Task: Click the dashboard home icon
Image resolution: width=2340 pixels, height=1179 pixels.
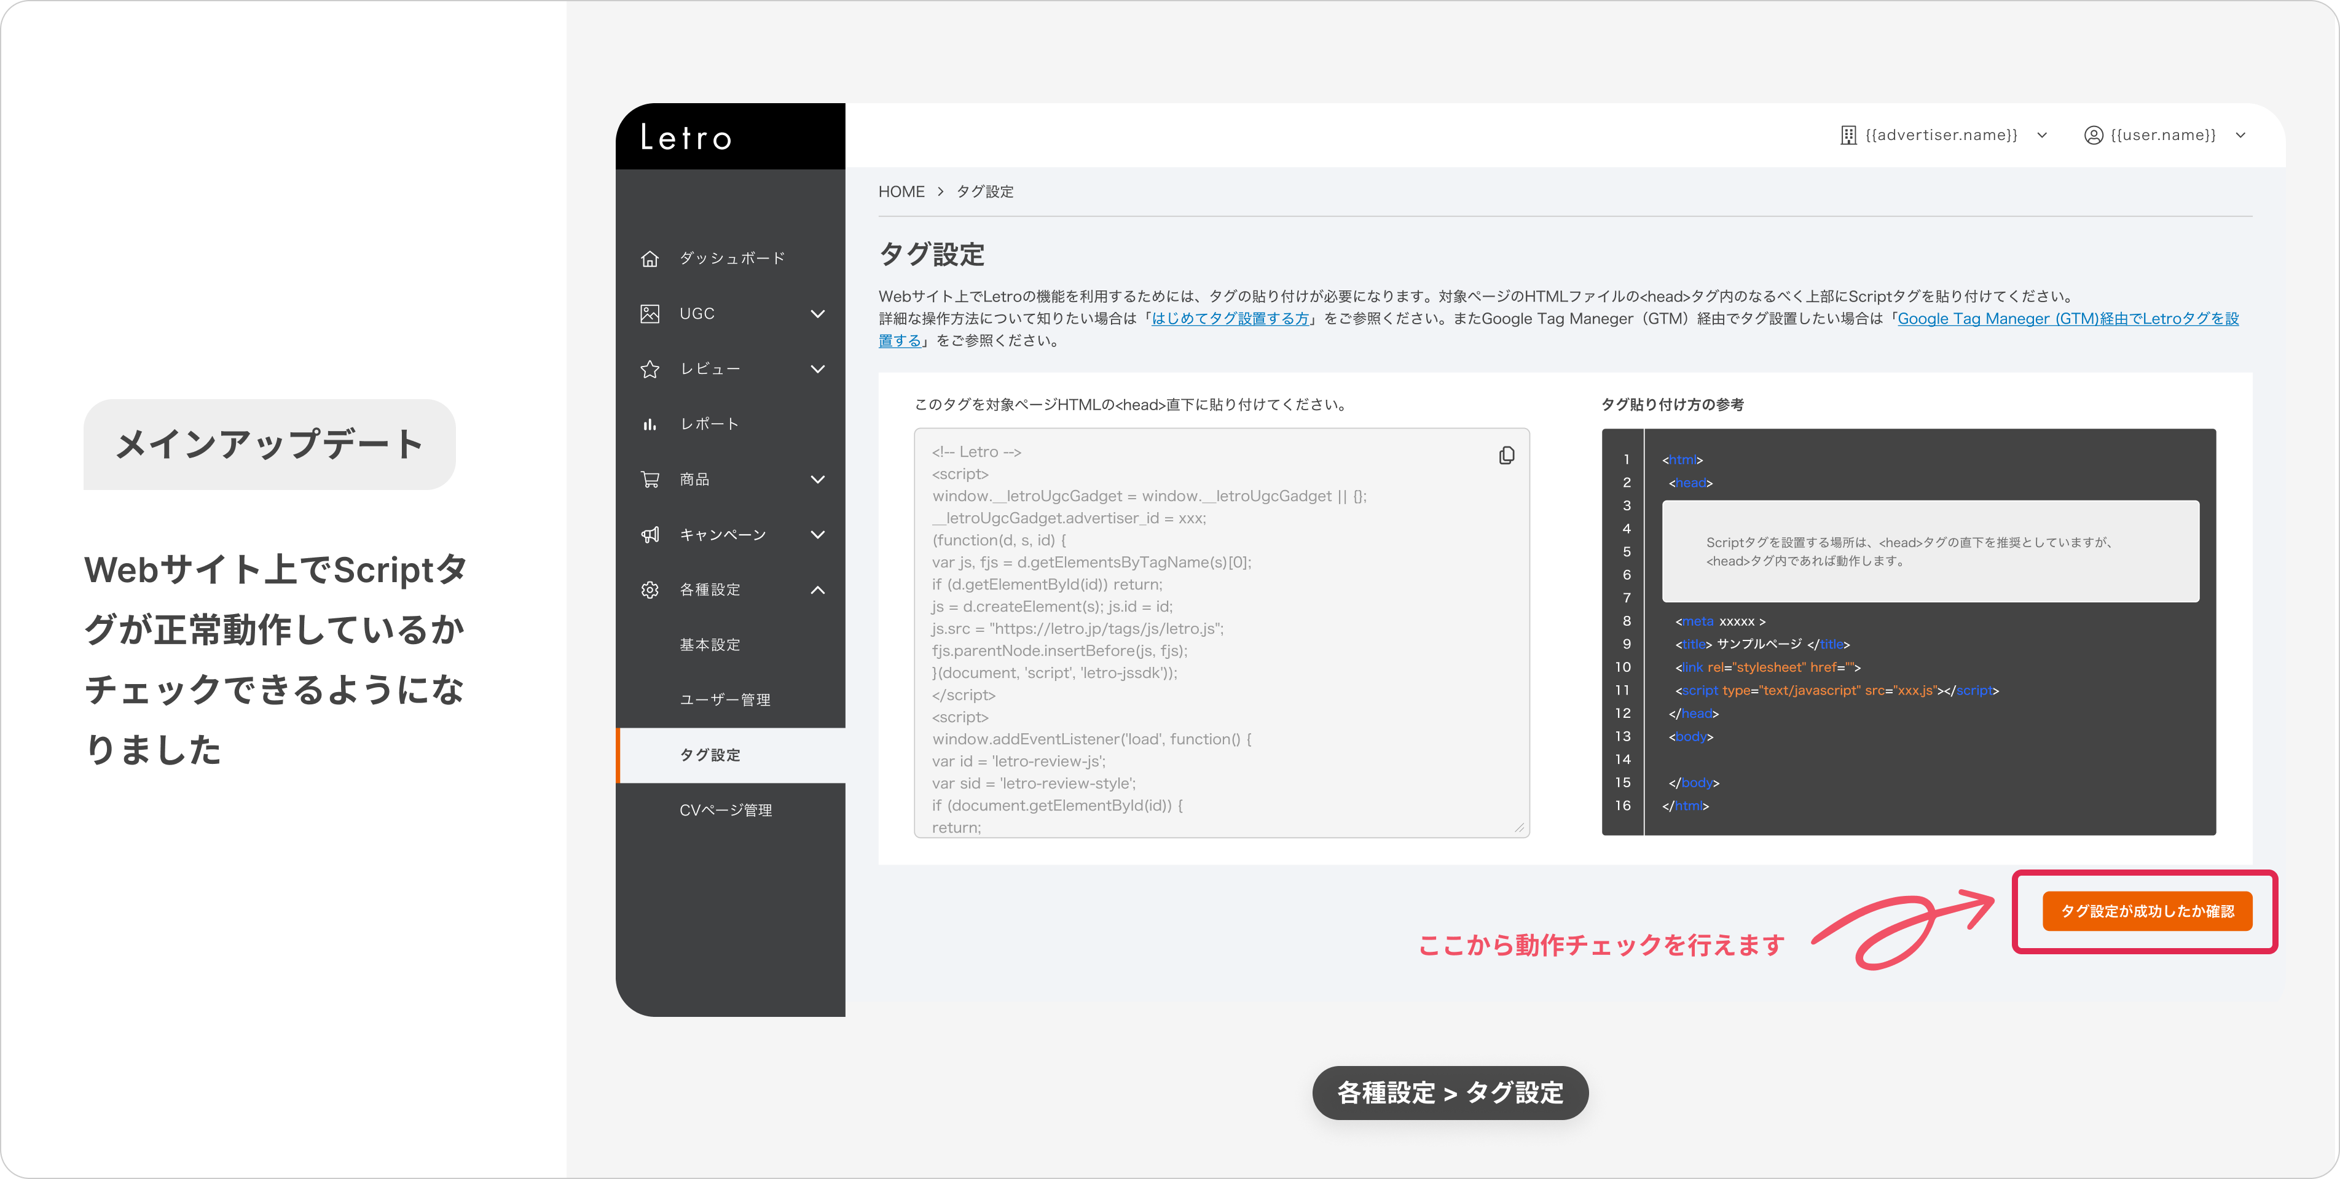Action: tap(650, 259)
